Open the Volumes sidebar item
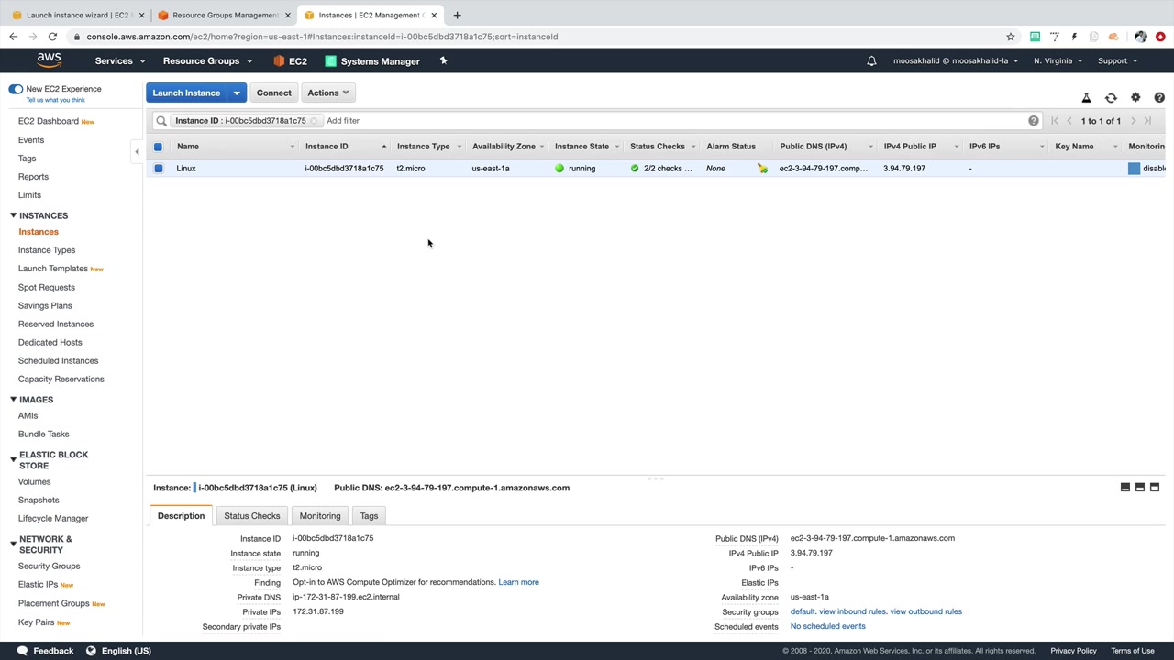 point(34,482)
